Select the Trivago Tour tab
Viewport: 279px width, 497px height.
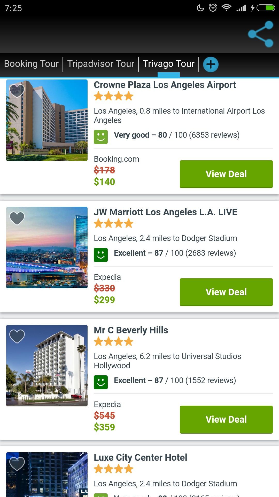point(169,64)
